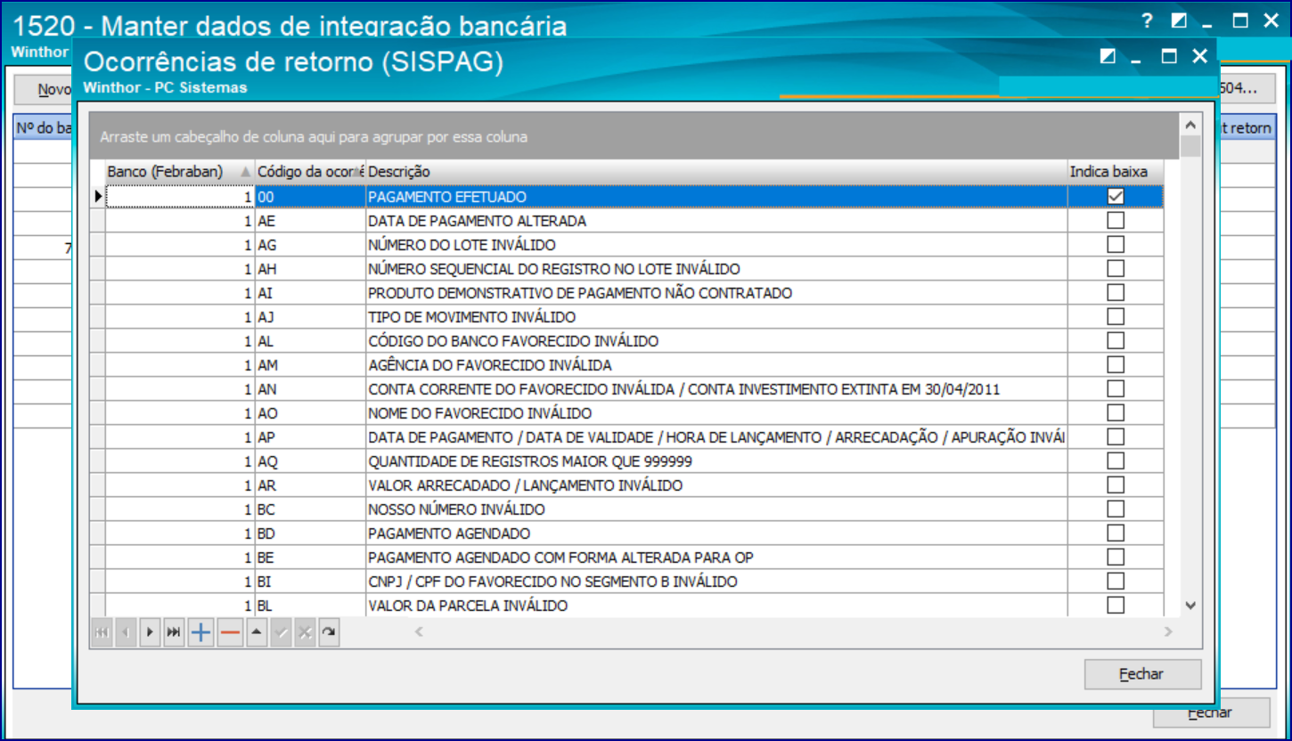This screenshot has height=741, width=1292.
Task: Click contrast icon in Ocorrências de retorno title bar
Action: click(1108, 57)
